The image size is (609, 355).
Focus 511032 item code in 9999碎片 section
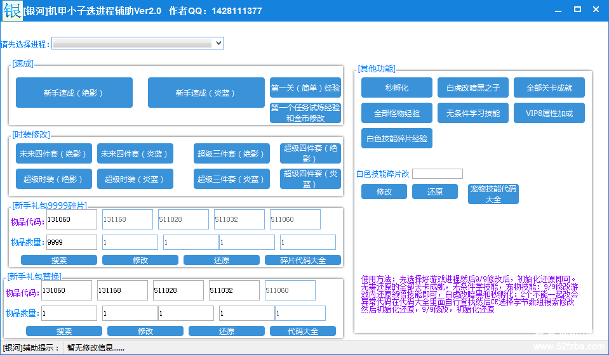[x=239, y=219]
